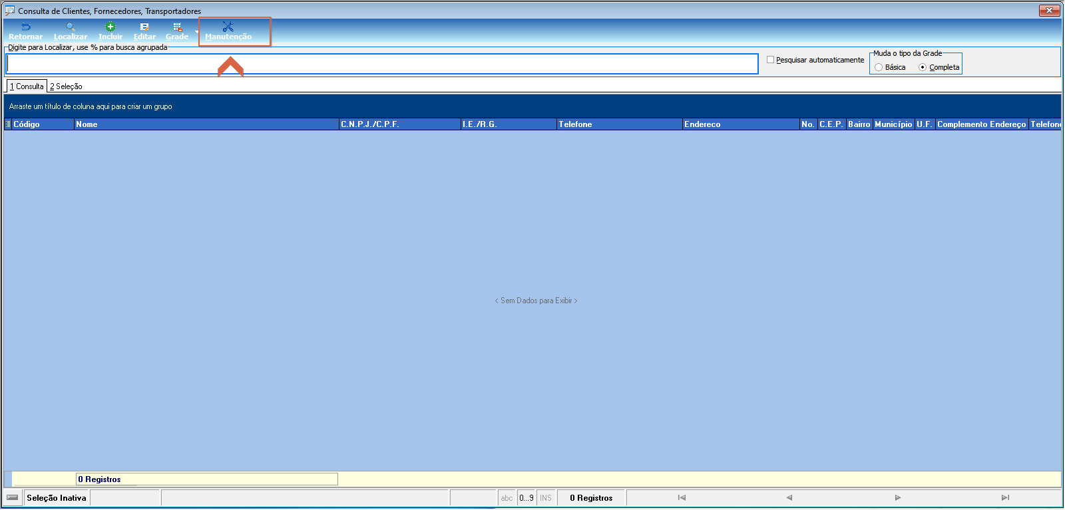Enable Pesquisar automaticamente checkbox
The image size is (1065, 510).
tap(770, 60)
